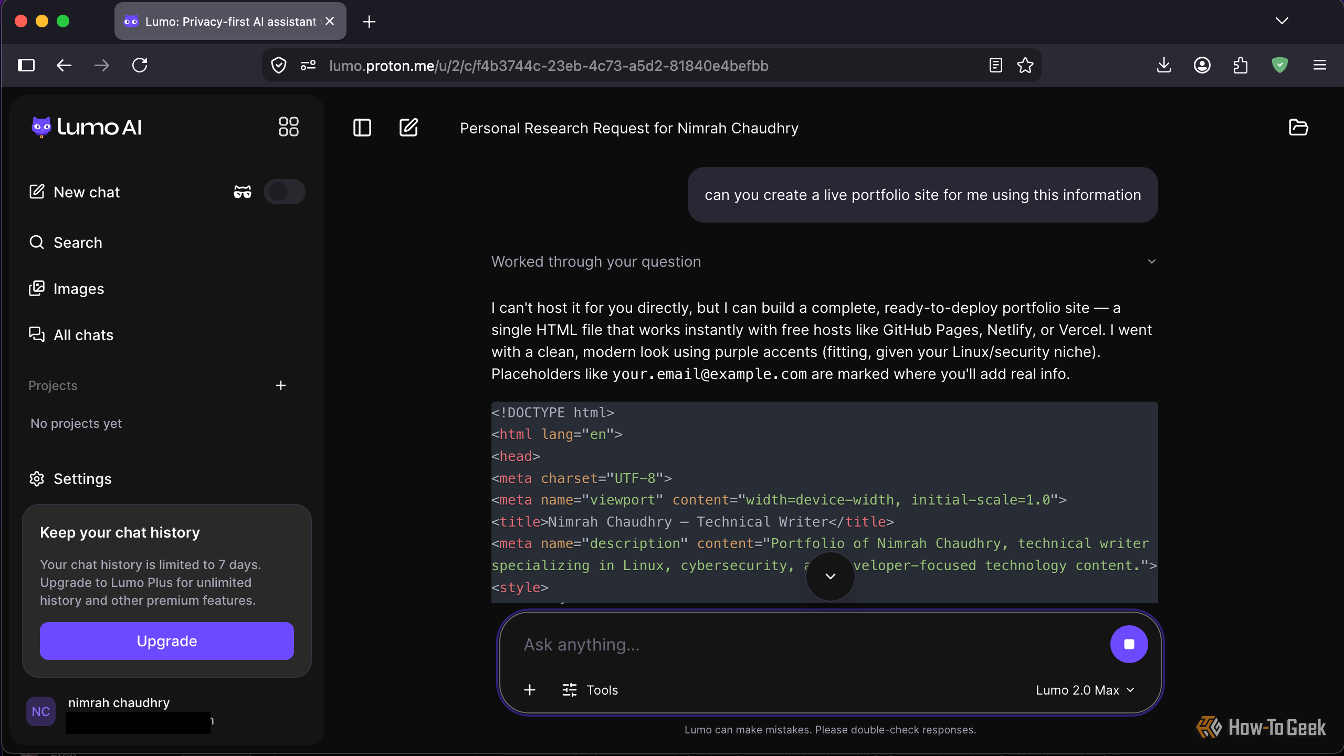Toggle the ghost mode switch
This screenshot has height=756, width=1344.
click(284, 192)
